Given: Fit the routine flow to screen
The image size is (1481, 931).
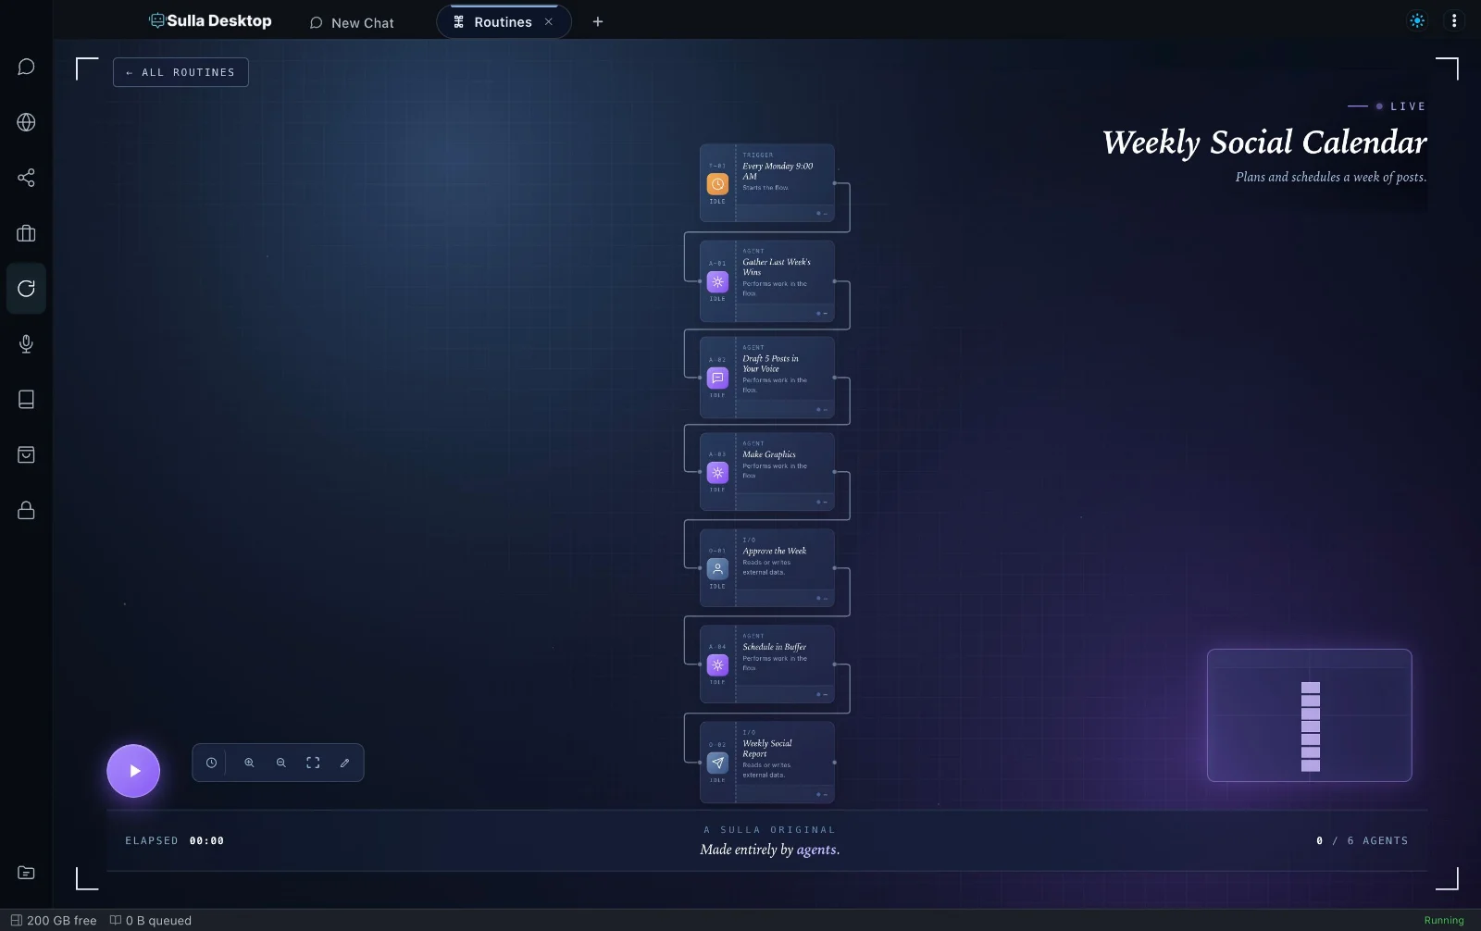Looking at the screenshot, I should click(x=313, y=763).
